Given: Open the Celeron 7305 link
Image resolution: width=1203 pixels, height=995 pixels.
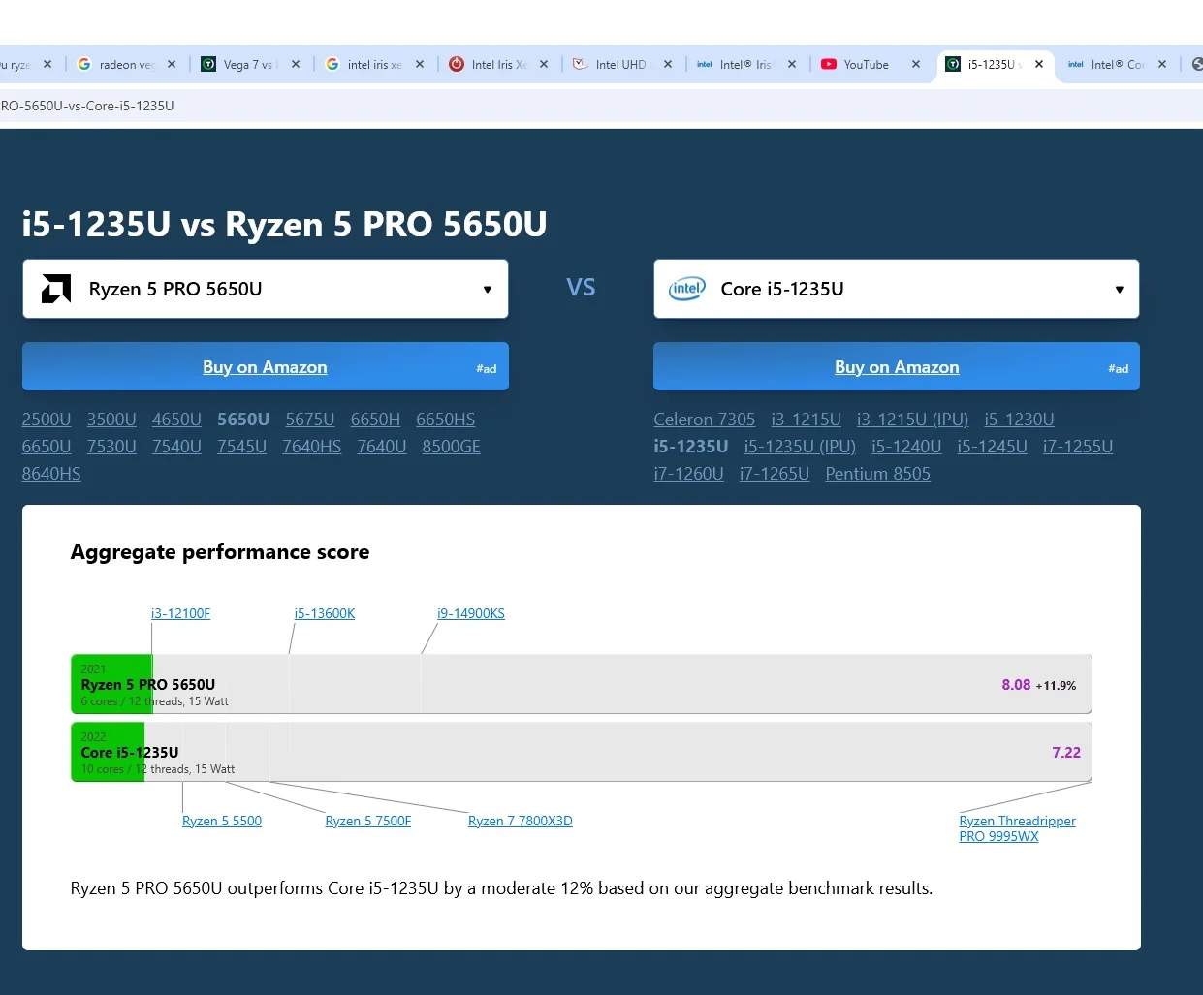Looking at the screenshot, I should [705, 420].
